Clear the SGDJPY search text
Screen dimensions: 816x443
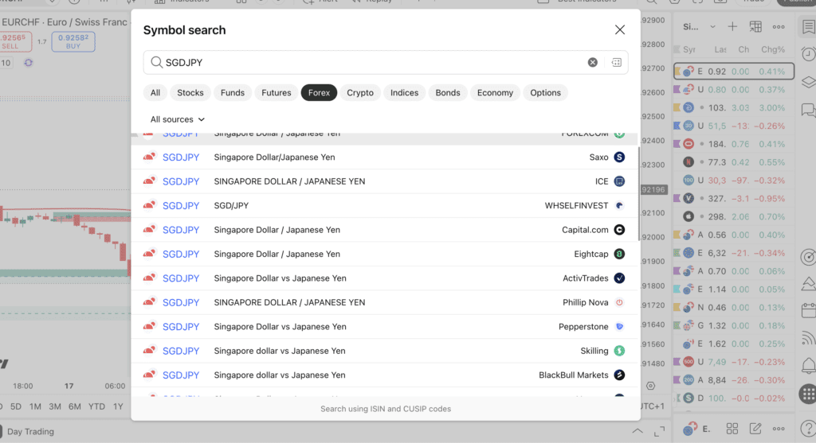pos(592,62)
